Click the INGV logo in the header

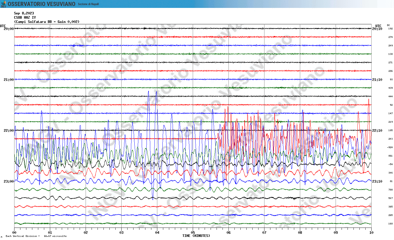[3, 4]
